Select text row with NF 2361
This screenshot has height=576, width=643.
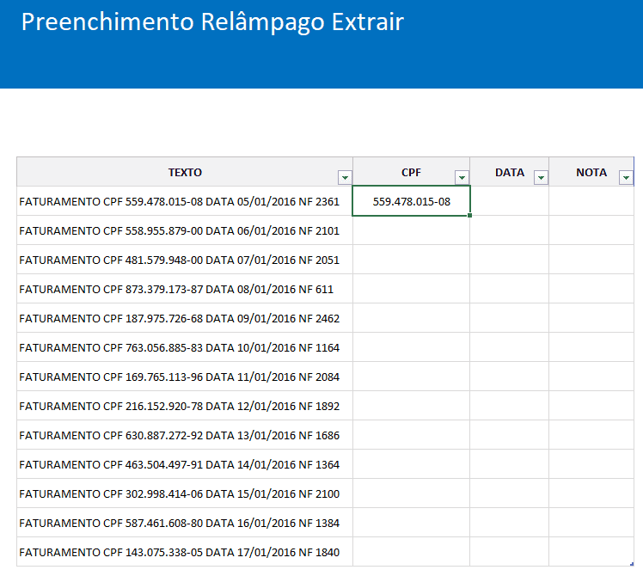click(x=185, y=201)
